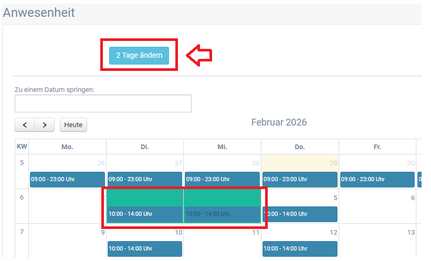This screenshot has height=261, width=431.
Task: Open Friday's 09:00 - 23:00 Uhr entry in week 5
Action: pos(377,179)
